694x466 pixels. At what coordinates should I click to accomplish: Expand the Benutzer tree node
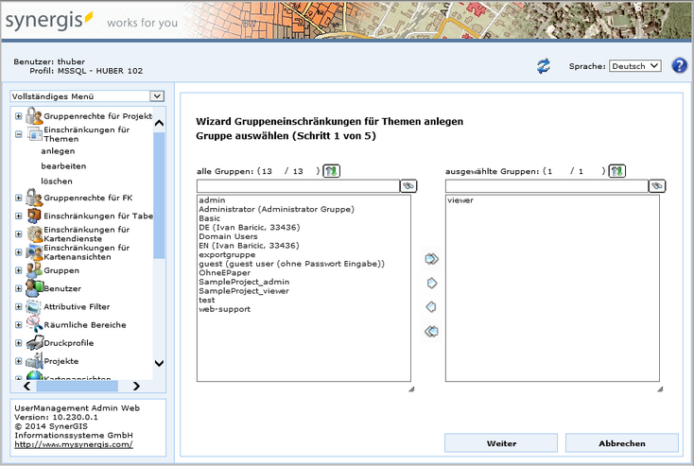click(x=19, y=288)
